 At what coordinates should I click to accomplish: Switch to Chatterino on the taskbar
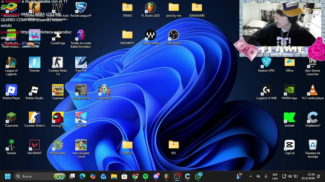click(187, 176)
